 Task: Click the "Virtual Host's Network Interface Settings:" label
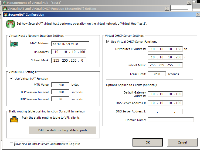coord(36,36)
